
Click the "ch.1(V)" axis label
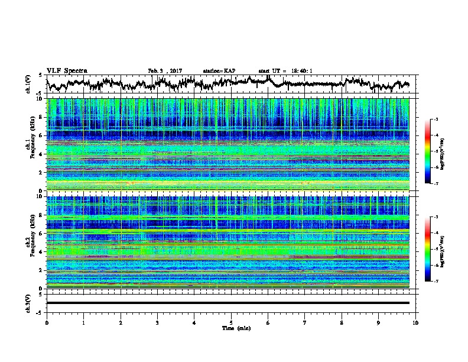pyautogui.click(x=28, y=84)
